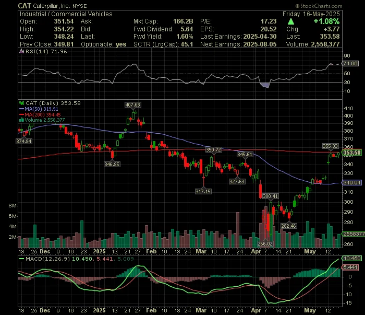Click the Prev Close value 349.81
The width and height of the screenshot is (365, 315).
[x=64, y=44]
